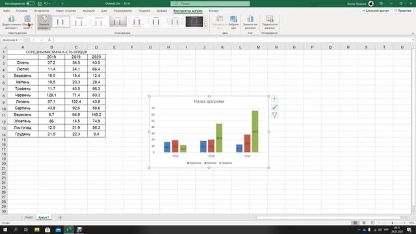Open the Mail app from taskbar

58,229
